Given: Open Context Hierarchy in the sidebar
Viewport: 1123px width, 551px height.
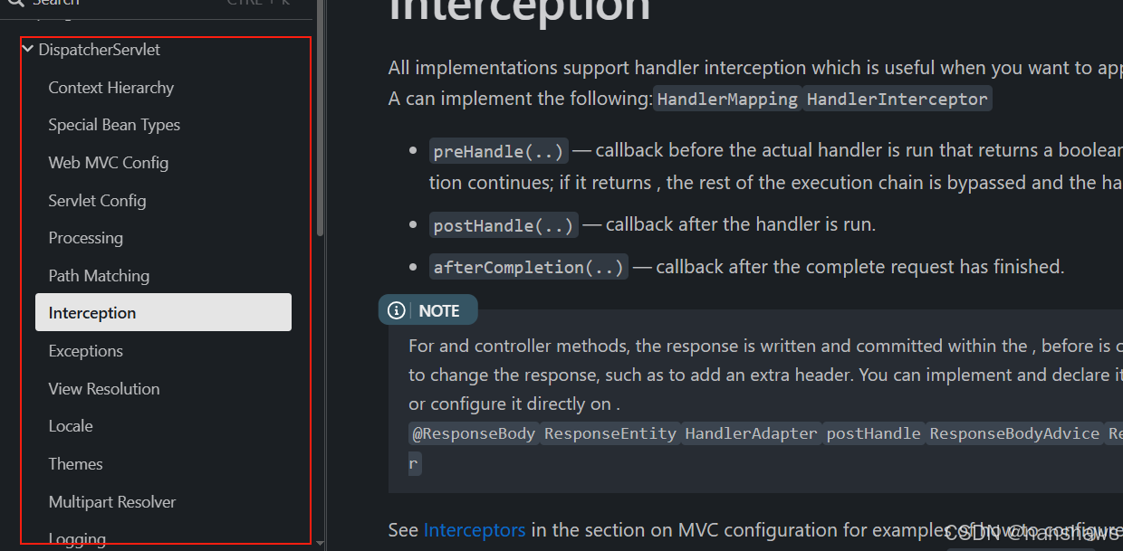Looking at the screenshot, I should [110, 88].
